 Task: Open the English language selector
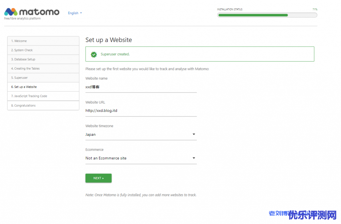75,13
